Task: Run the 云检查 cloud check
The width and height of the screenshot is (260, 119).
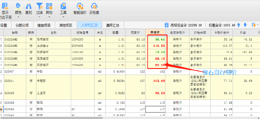Action: point(94,9)
